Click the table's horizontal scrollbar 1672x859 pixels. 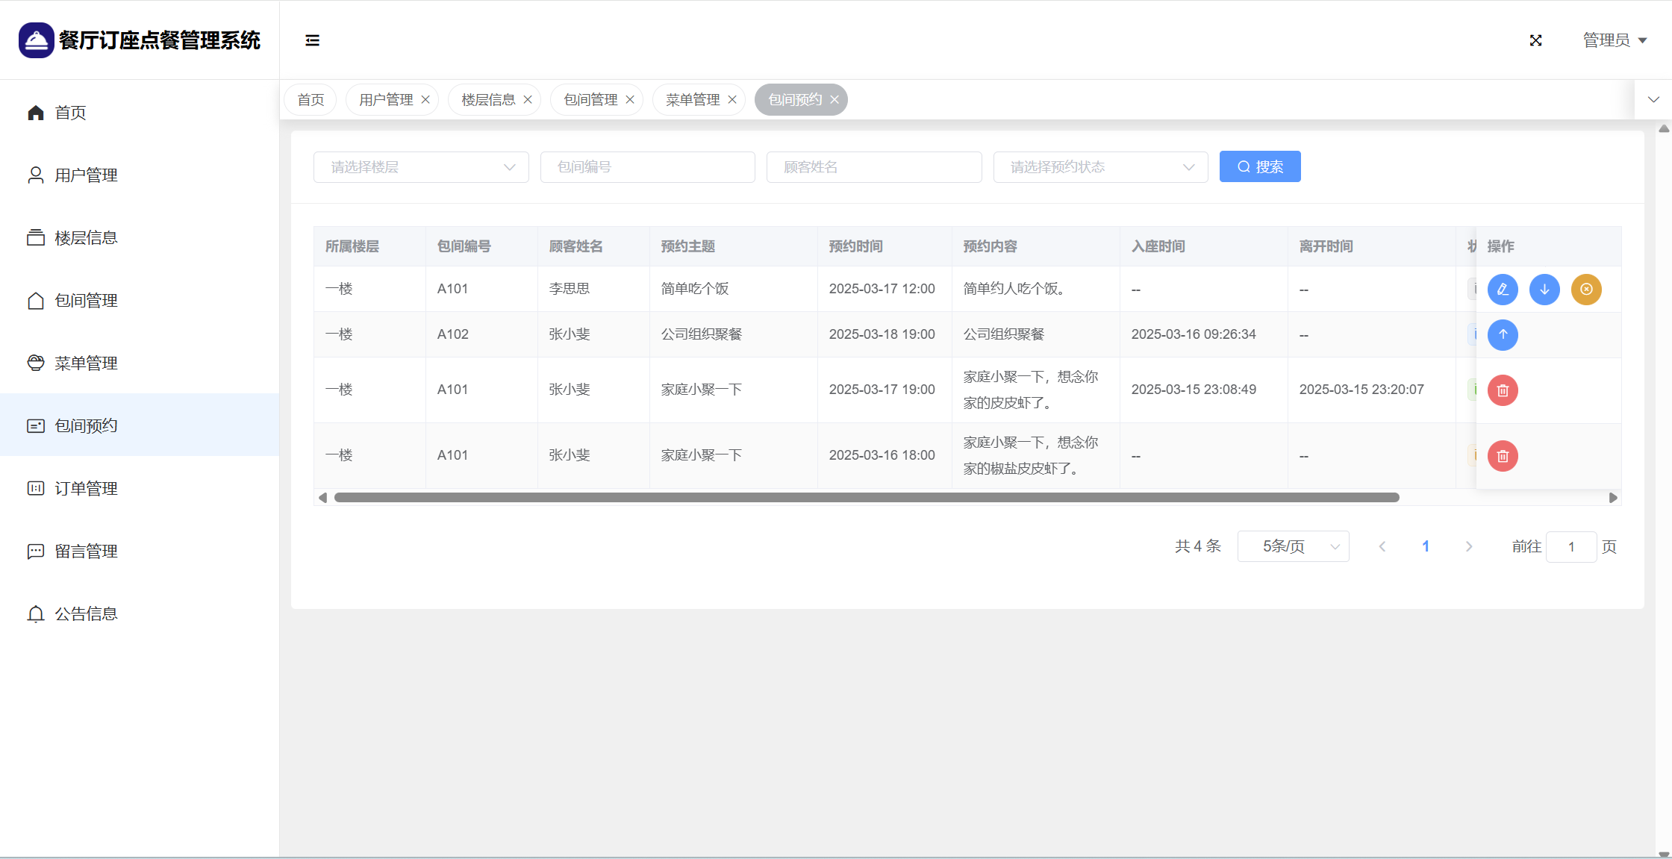coord(866,498)
